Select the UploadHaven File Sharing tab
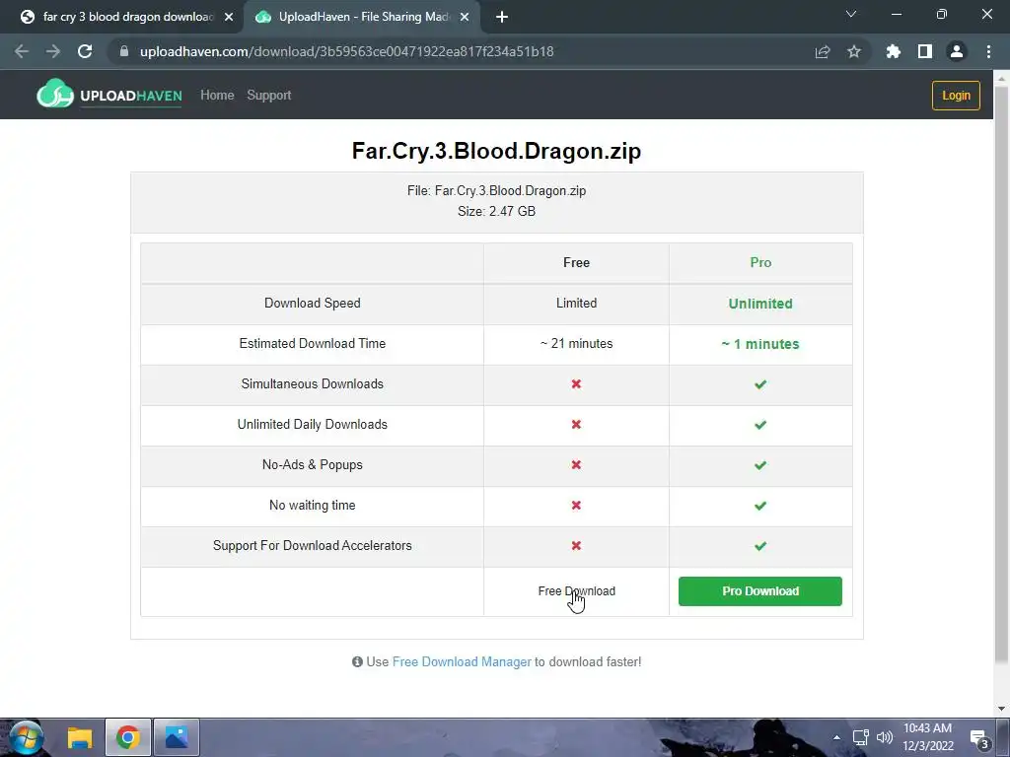 pyautogui.click(x=363, y=17)
